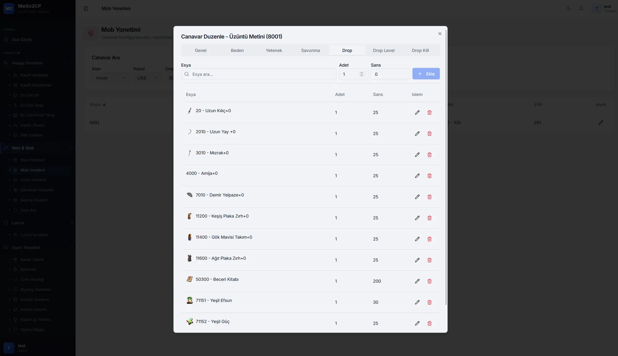Open Sandiklari Duzenle sidebar item
Screen dimensions: 618x356
pos(37,190)
